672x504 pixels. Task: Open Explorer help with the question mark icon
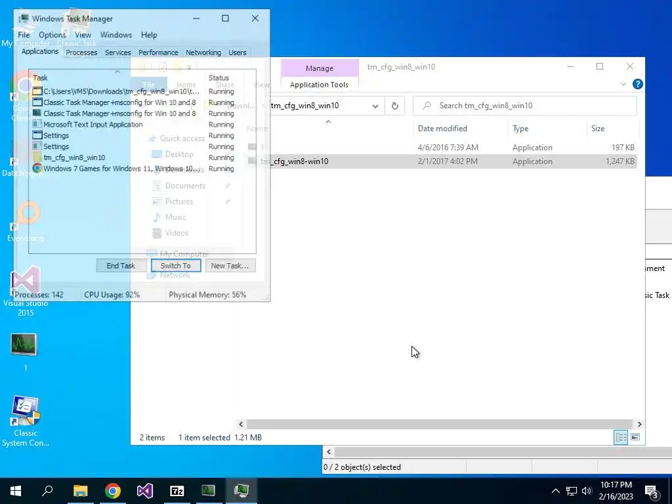click(637, 85)
